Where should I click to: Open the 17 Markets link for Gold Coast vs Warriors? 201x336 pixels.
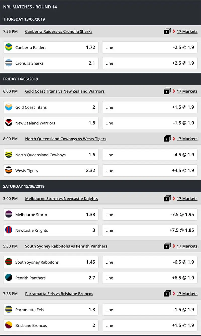tap(187, 91)
